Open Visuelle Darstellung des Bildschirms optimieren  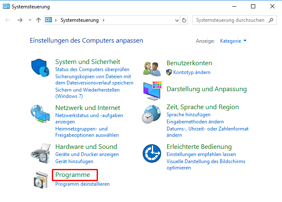point(206,164)
